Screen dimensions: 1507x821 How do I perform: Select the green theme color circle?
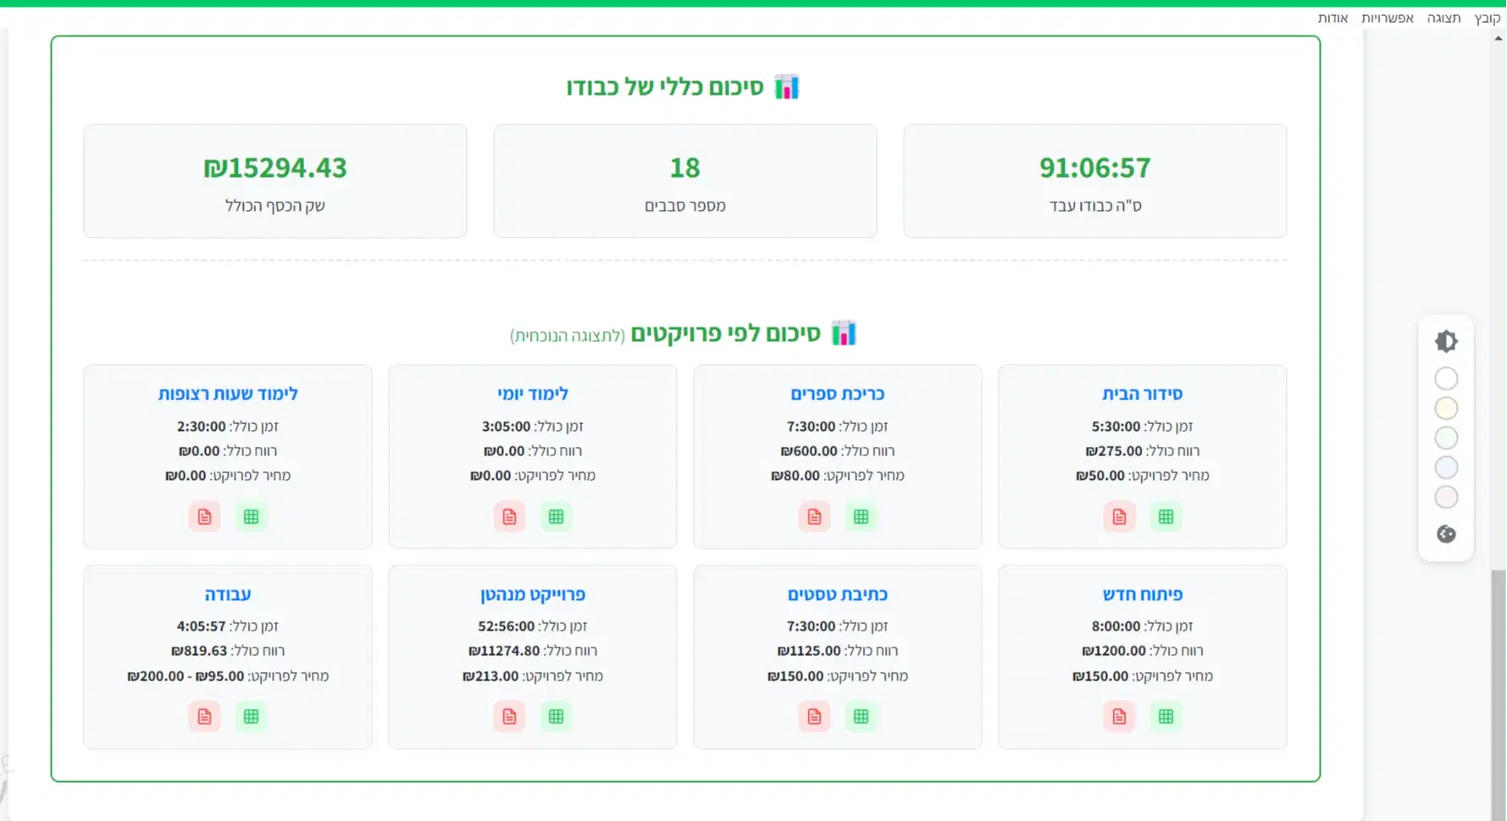(1445, 438)
